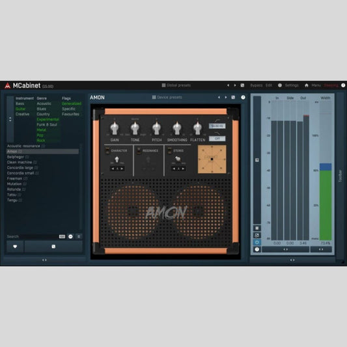Load previous global preset arrow

tap(228, 85)
